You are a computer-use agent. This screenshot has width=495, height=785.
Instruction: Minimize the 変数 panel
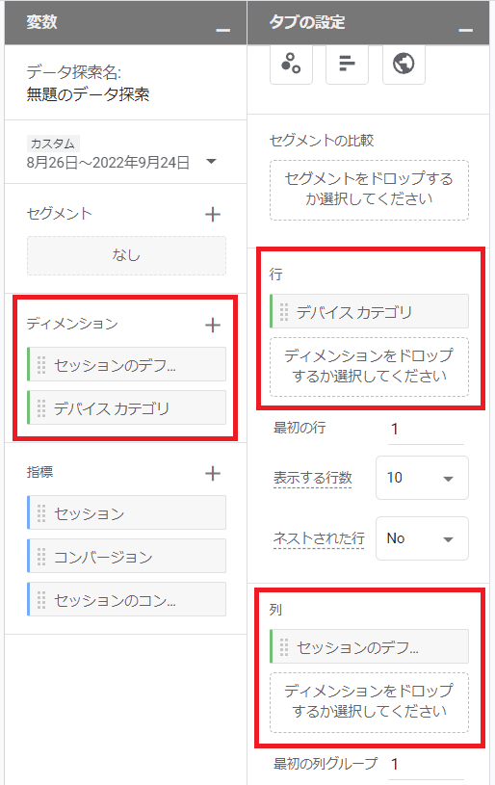pos(222,30)
